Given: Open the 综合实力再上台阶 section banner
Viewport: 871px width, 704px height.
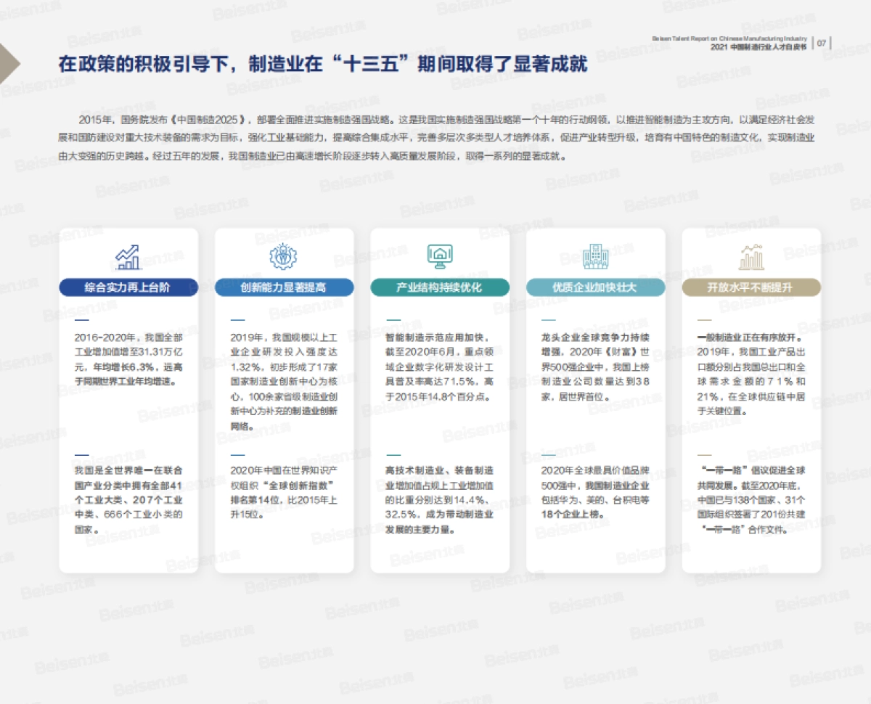Looking at the screenshot, I should tap(128, 287).
